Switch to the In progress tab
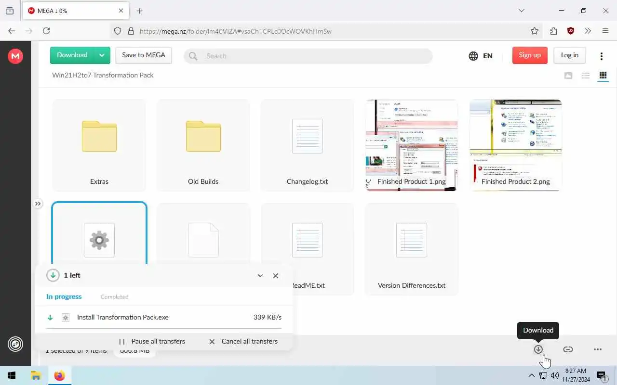Screen dimensions: 617x385 pos(64,297)
